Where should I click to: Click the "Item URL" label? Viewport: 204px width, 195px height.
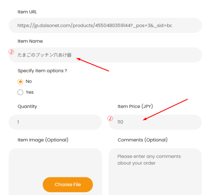(27, 12)
